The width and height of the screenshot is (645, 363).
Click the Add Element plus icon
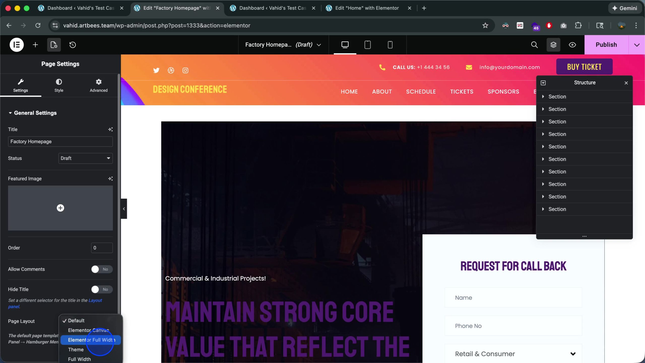(35, 45)
